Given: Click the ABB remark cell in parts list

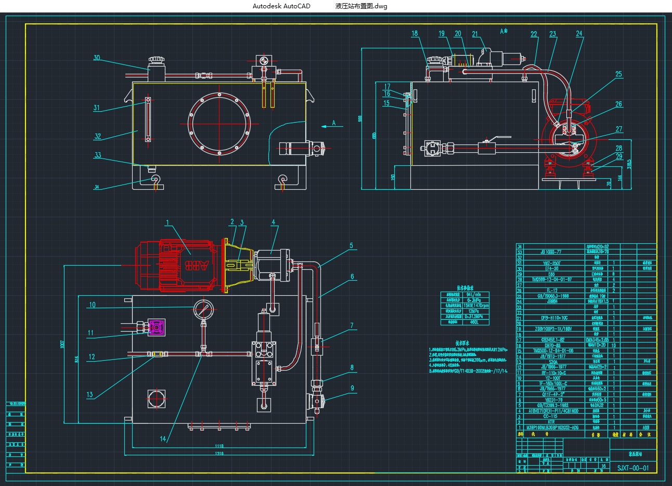Looking at the screenshot, I should (646, 428).
